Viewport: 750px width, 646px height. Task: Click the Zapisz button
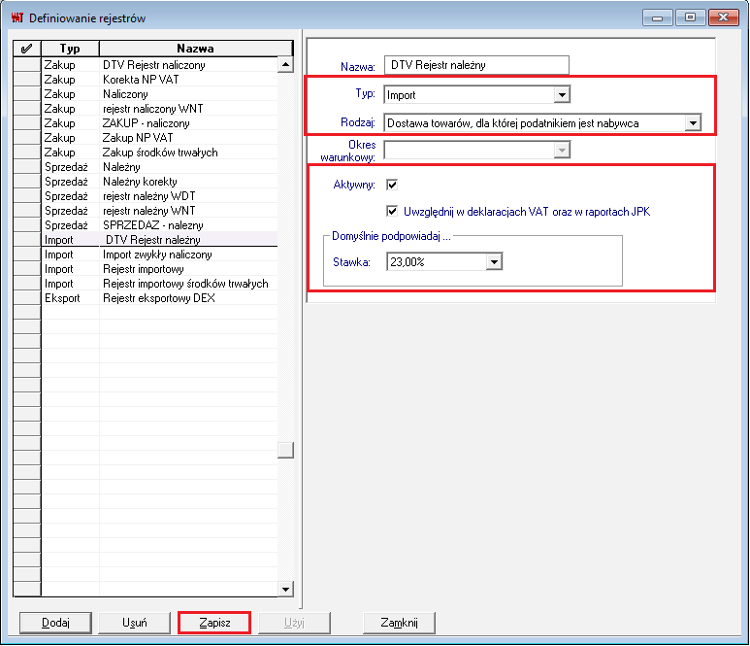(x=214, y=623)
